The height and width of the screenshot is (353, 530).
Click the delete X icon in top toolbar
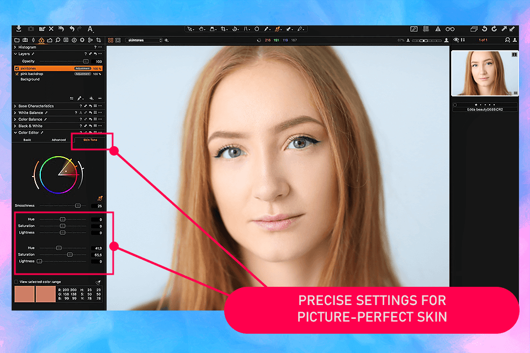[51, 29]
